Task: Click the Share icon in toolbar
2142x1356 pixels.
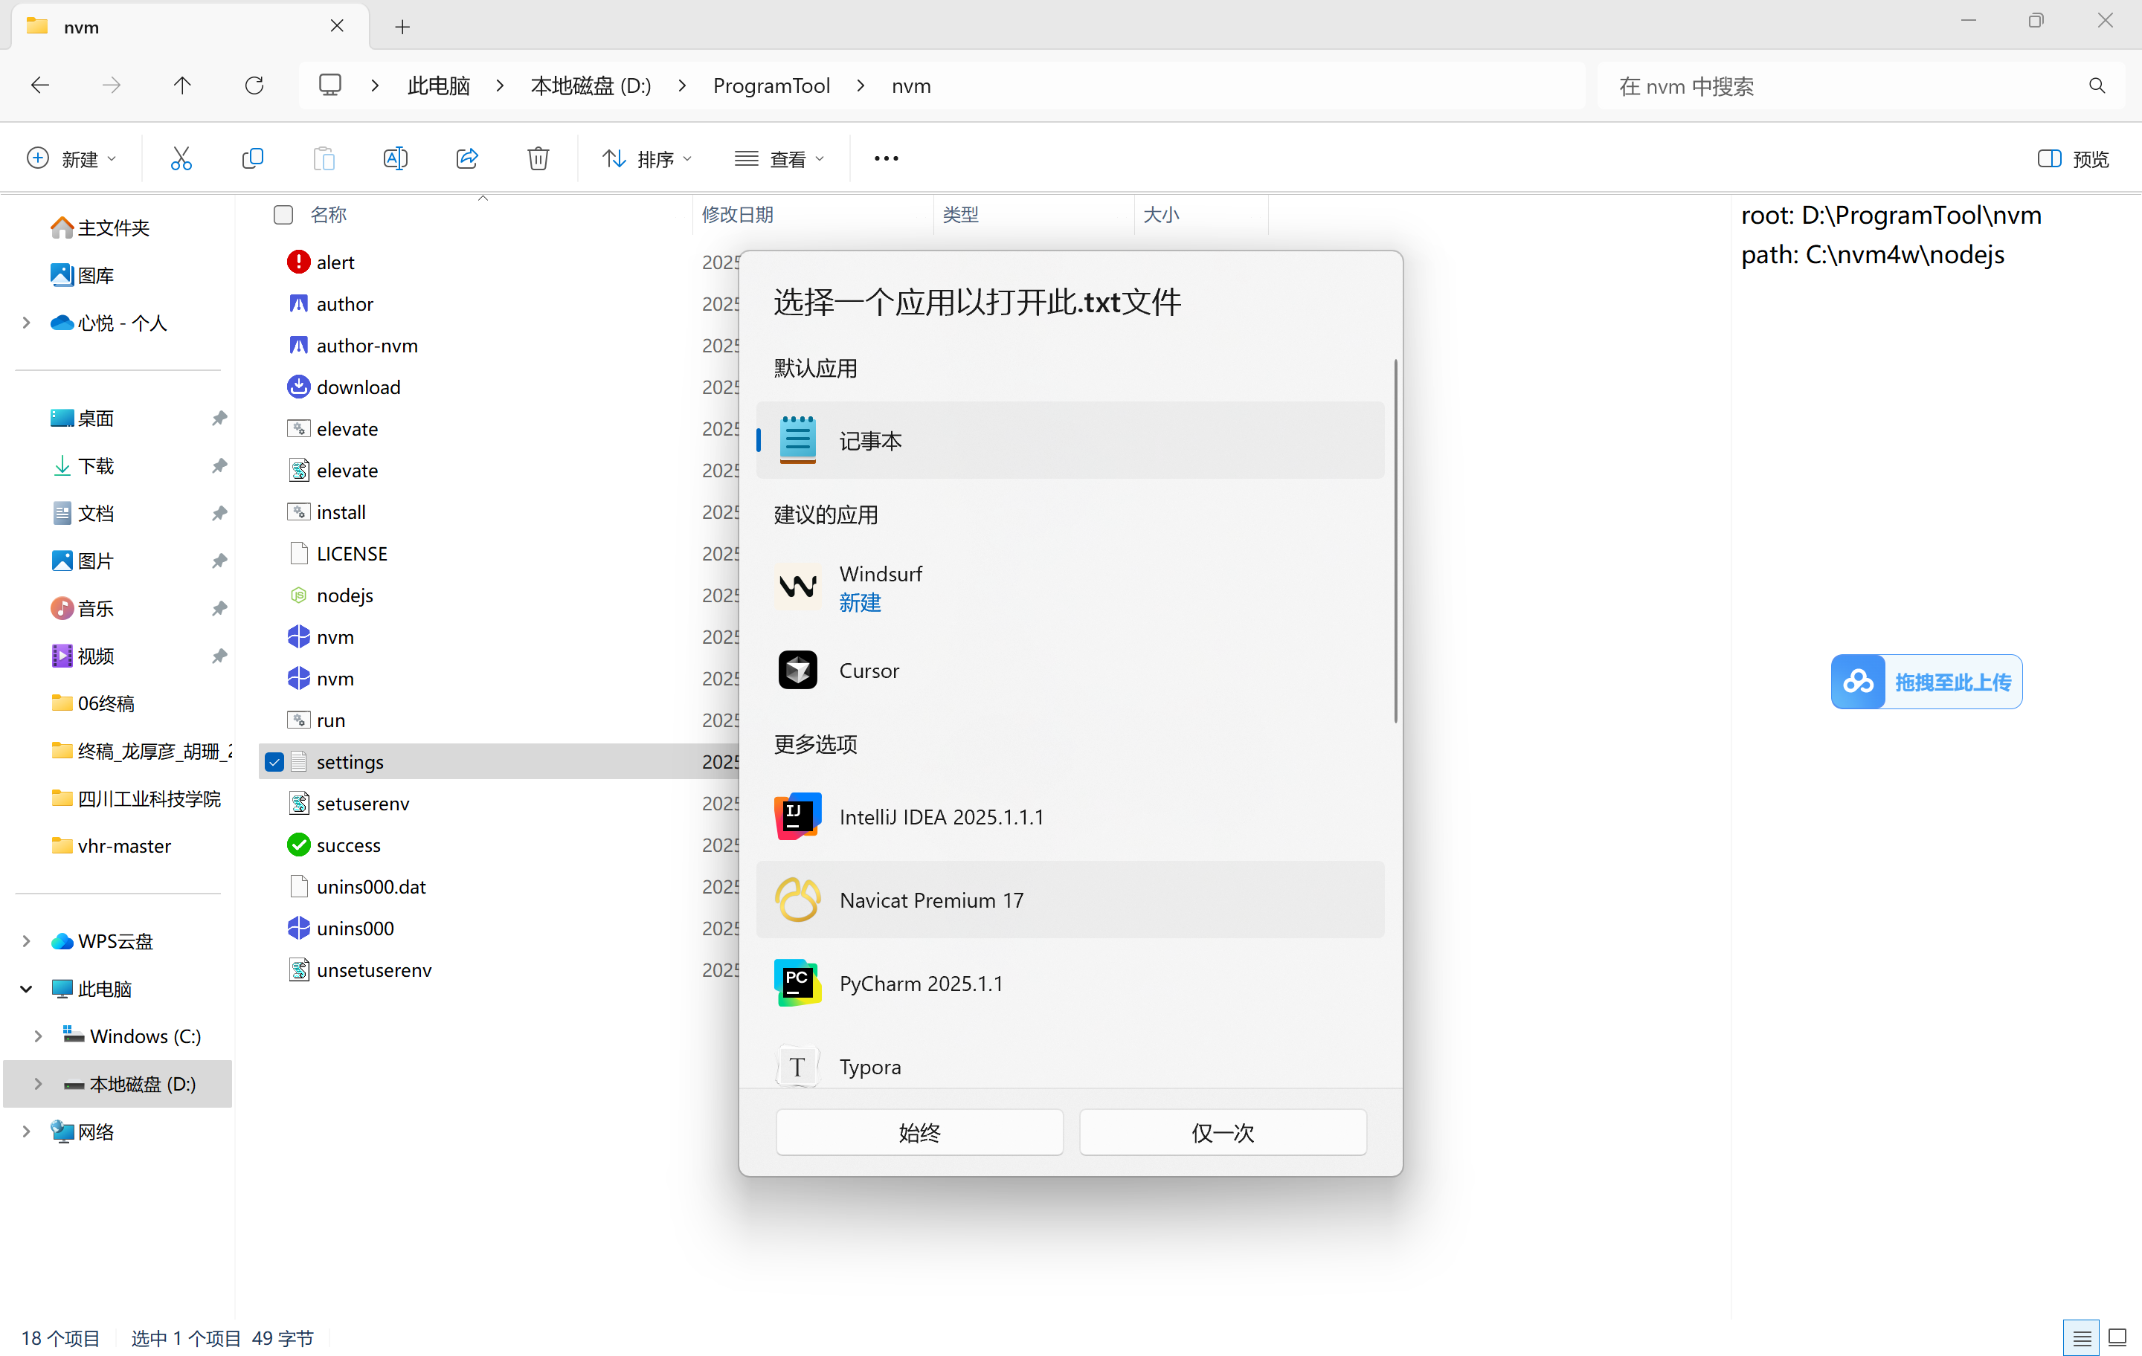Action: tap(467, 158)
